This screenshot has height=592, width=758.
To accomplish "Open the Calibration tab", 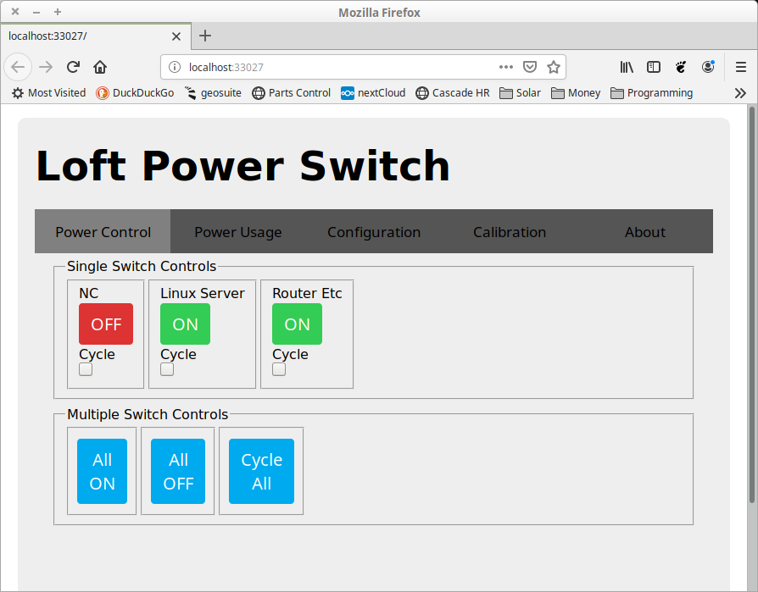I will point(509,232).
